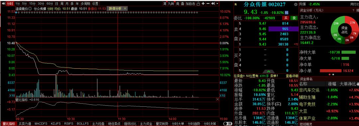359x126 pixels.
Task: Toggle the 叠 overlay mode button
Action: point(182,4)
